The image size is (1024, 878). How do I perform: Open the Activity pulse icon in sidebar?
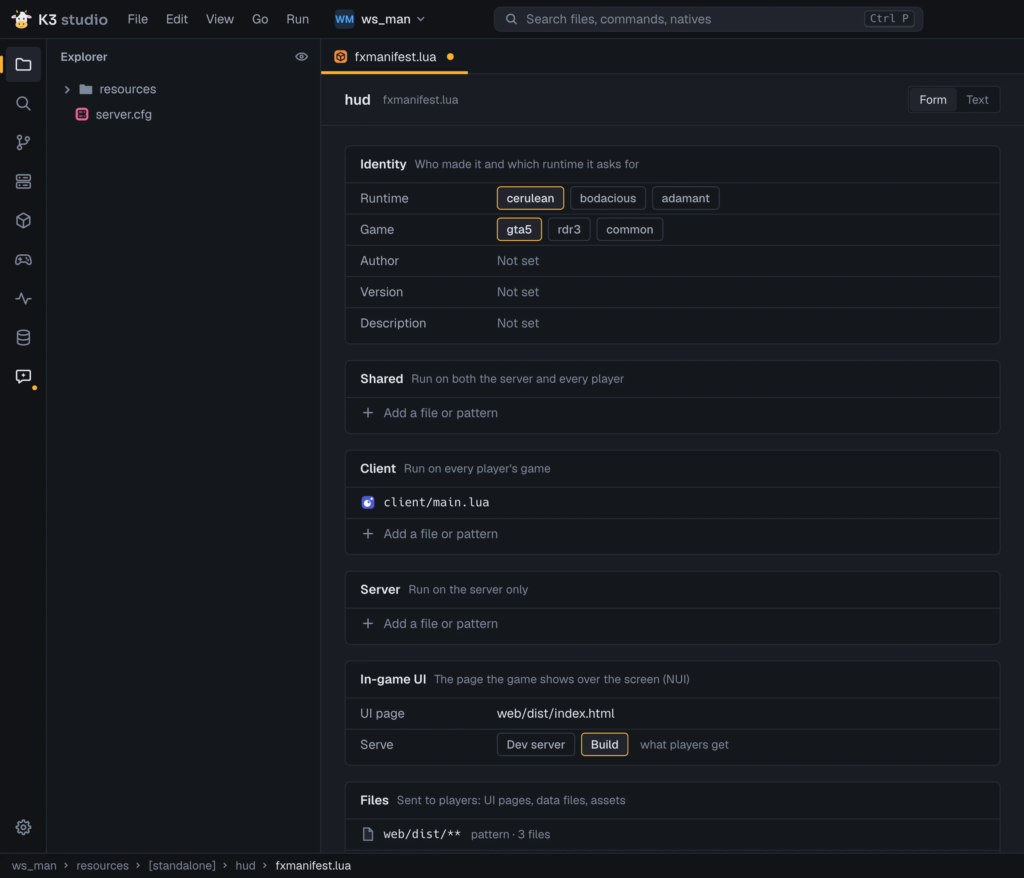(x=23, y=298)
